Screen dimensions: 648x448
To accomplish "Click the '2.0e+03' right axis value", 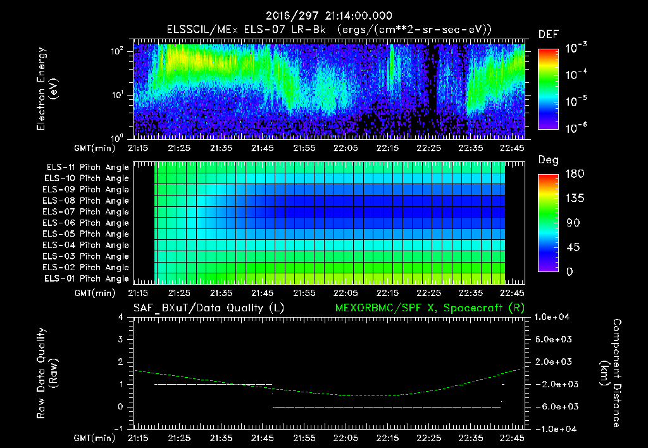I will 554,362.
